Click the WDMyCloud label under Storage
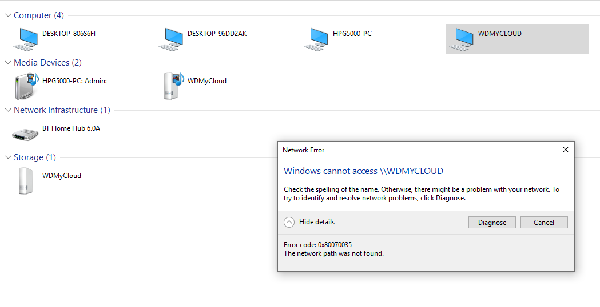 click(x=62, y=176)
